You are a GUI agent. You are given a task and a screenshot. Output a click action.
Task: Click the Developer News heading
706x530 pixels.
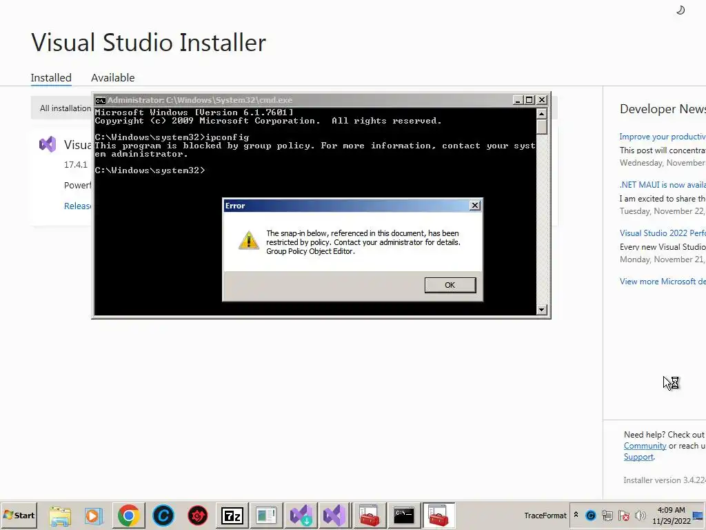tap(663, 108)
